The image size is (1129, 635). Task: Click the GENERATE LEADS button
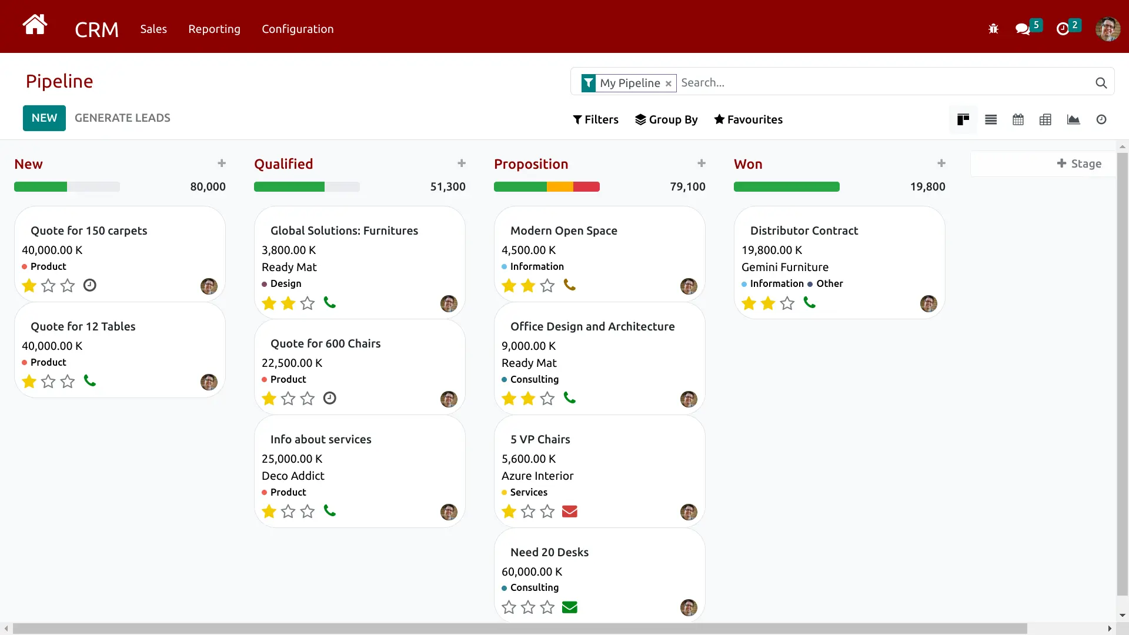[122, 118]
